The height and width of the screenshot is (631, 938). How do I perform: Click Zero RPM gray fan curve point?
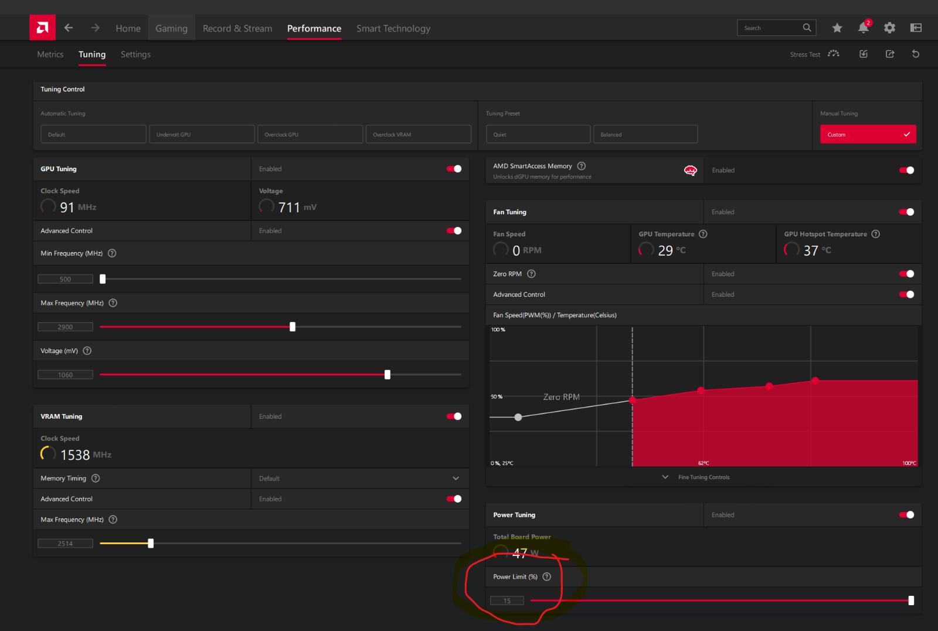518,417
